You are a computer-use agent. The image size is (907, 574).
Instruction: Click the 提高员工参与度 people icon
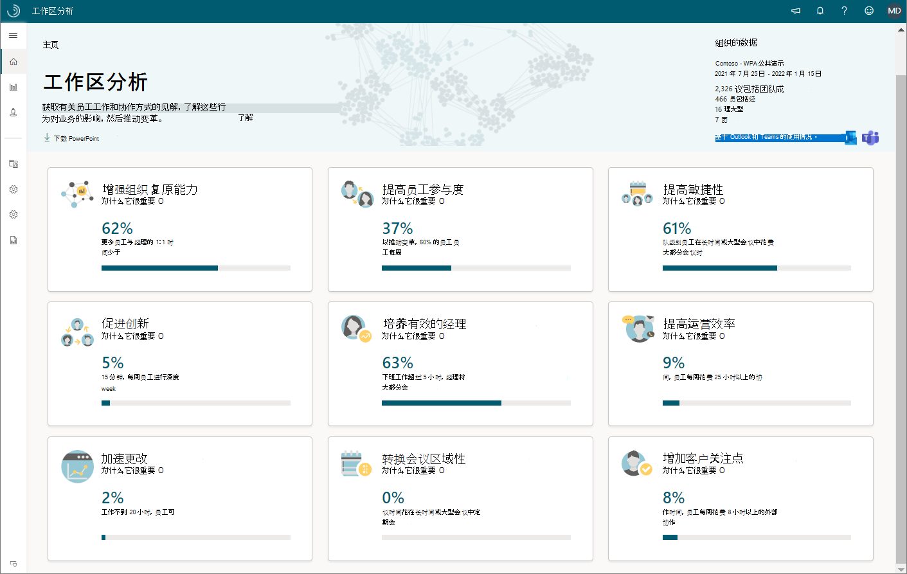point(358,194)
